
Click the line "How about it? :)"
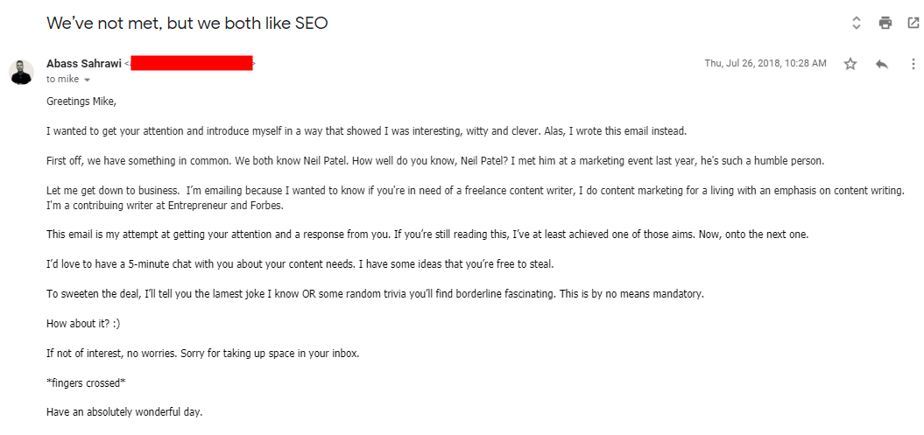[83, 323]
